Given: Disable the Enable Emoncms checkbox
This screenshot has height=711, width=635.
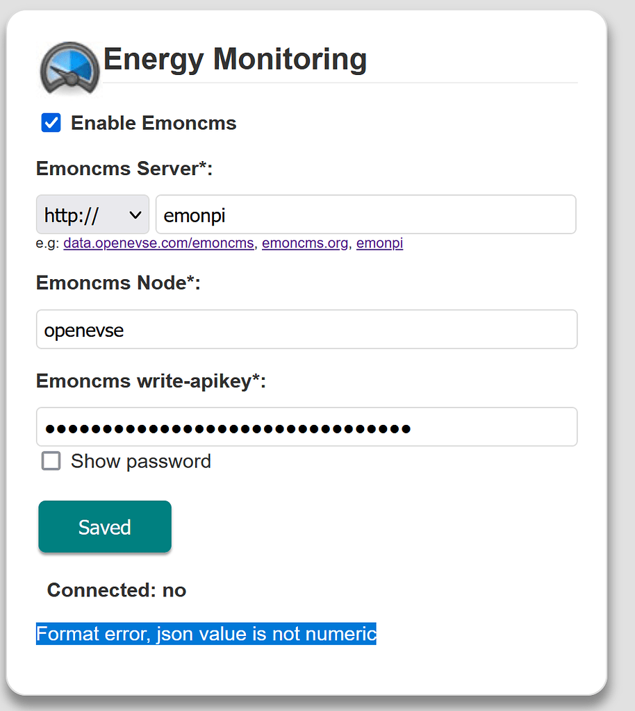Looking at the screenshot, I should [49, 122].
